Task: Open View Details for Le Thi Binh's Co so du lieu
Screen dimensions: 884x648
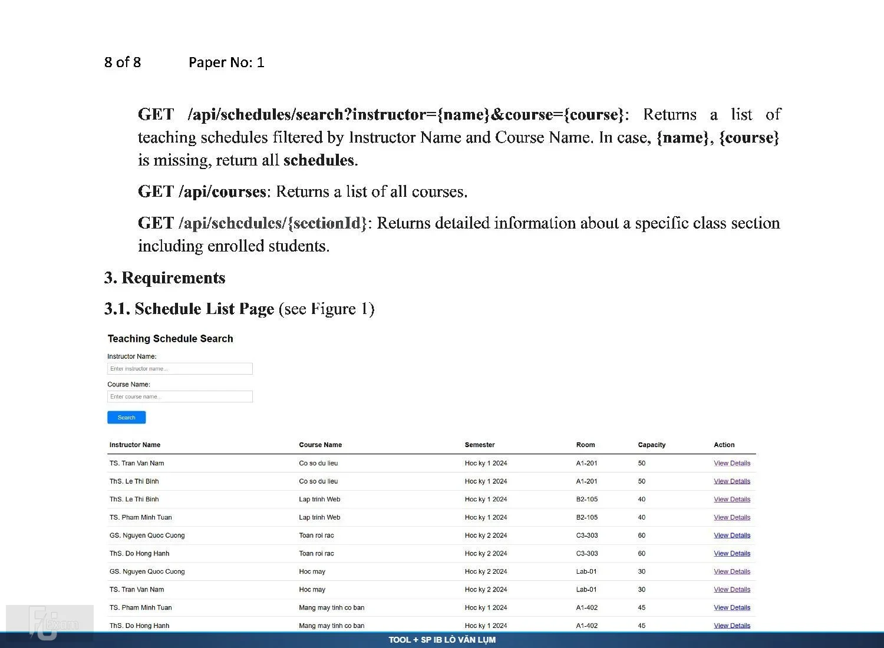Action: point(732,481)
